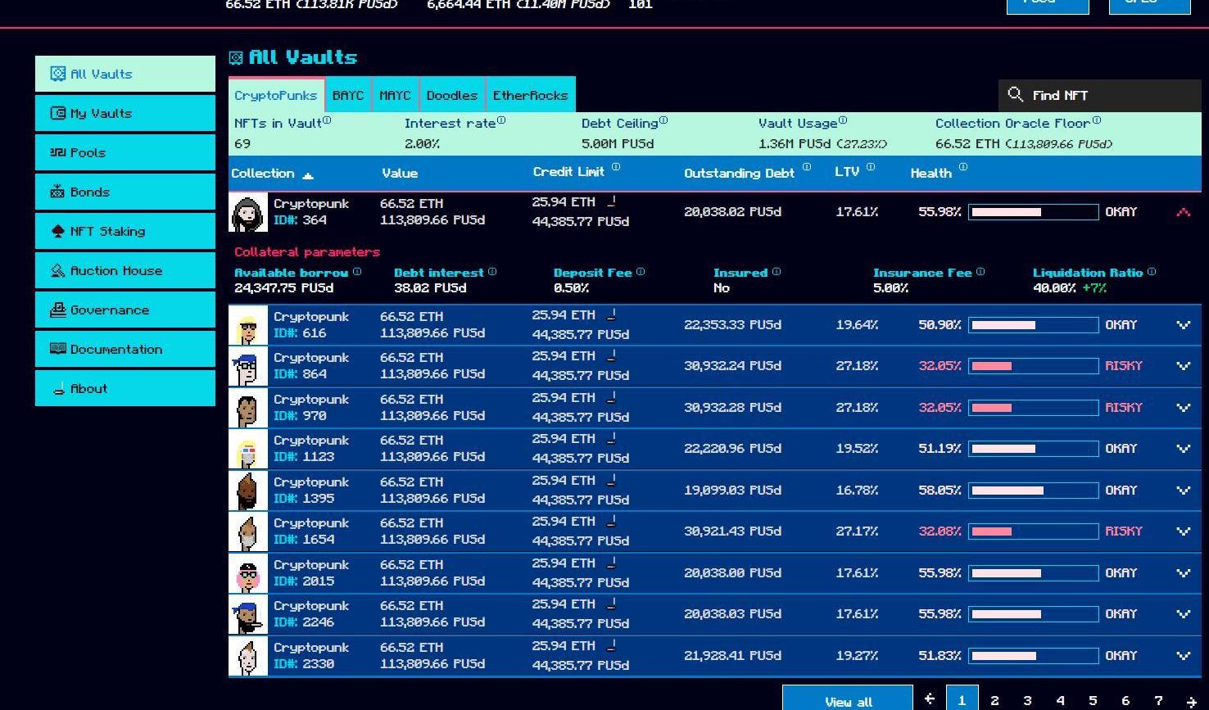Image resolution: width=1209 pixels, height=710 pixels.
Task: Sort by Collection column arrow
Action: pyautogui.click(x=308, y=175)
